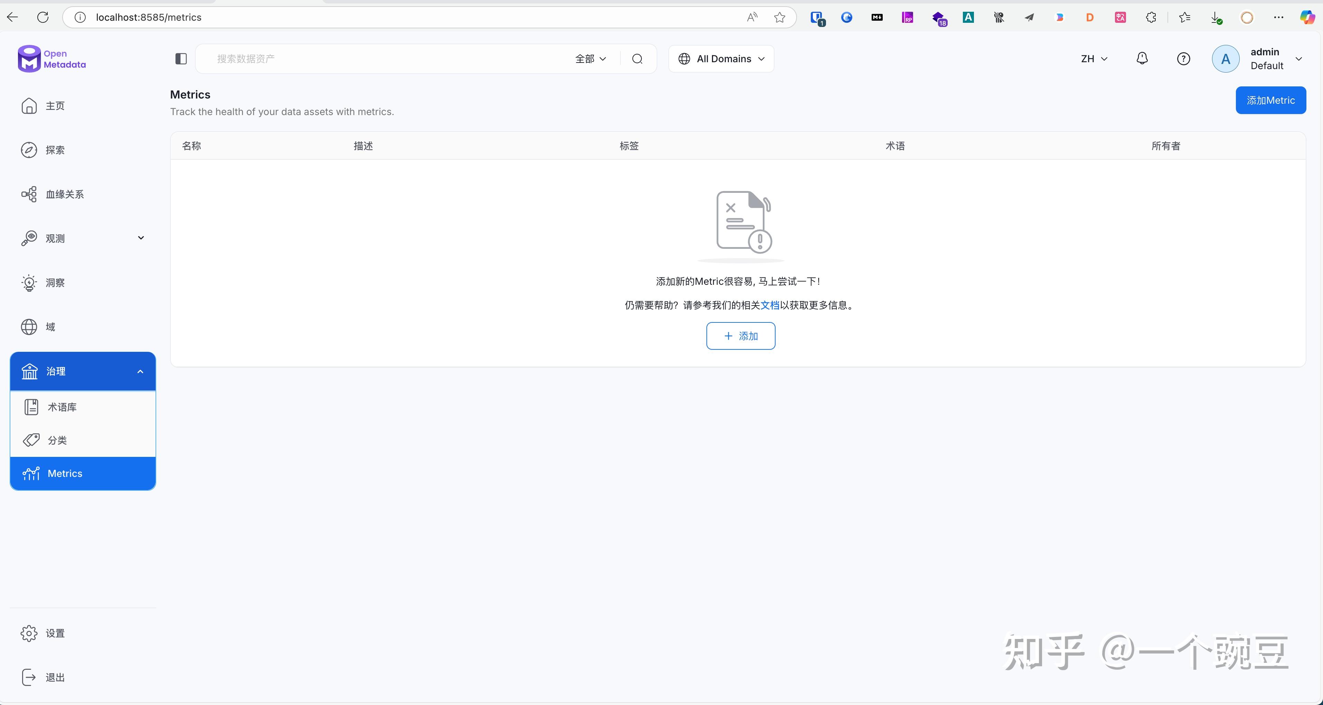Open the All Domains dropdown
Image resolution: width=1323 pixels, height=705 pixels.
coord(721,58)
